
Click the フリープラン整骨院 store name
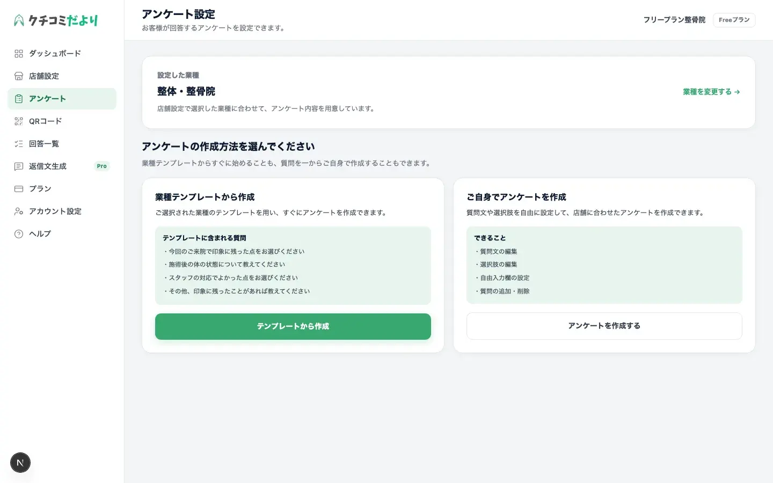point(674,20)
